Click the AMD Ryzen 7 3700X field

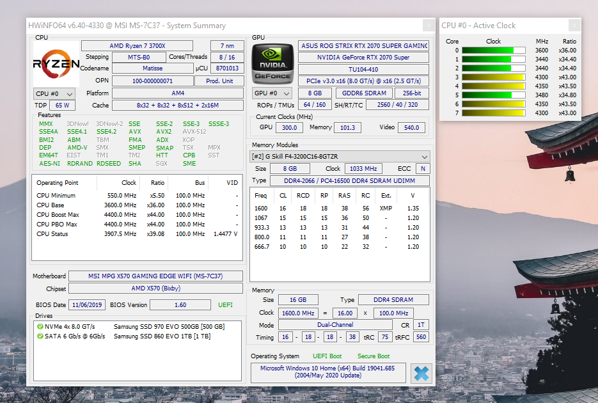pos(138,46)
